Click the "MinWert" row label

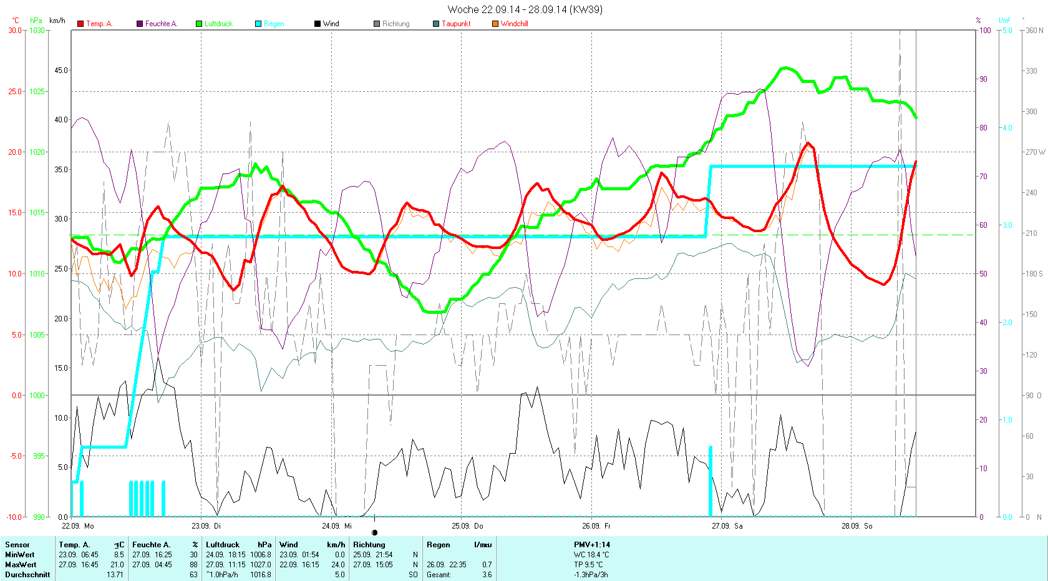pyautogui.click(x=20, y=555)
